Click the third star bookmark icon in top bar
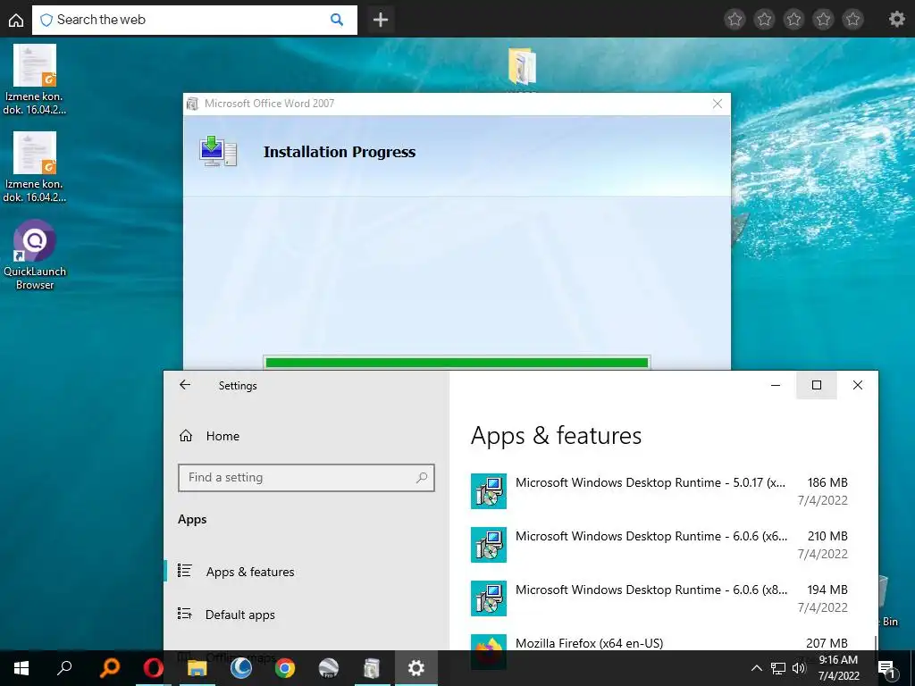 (793, 20)
